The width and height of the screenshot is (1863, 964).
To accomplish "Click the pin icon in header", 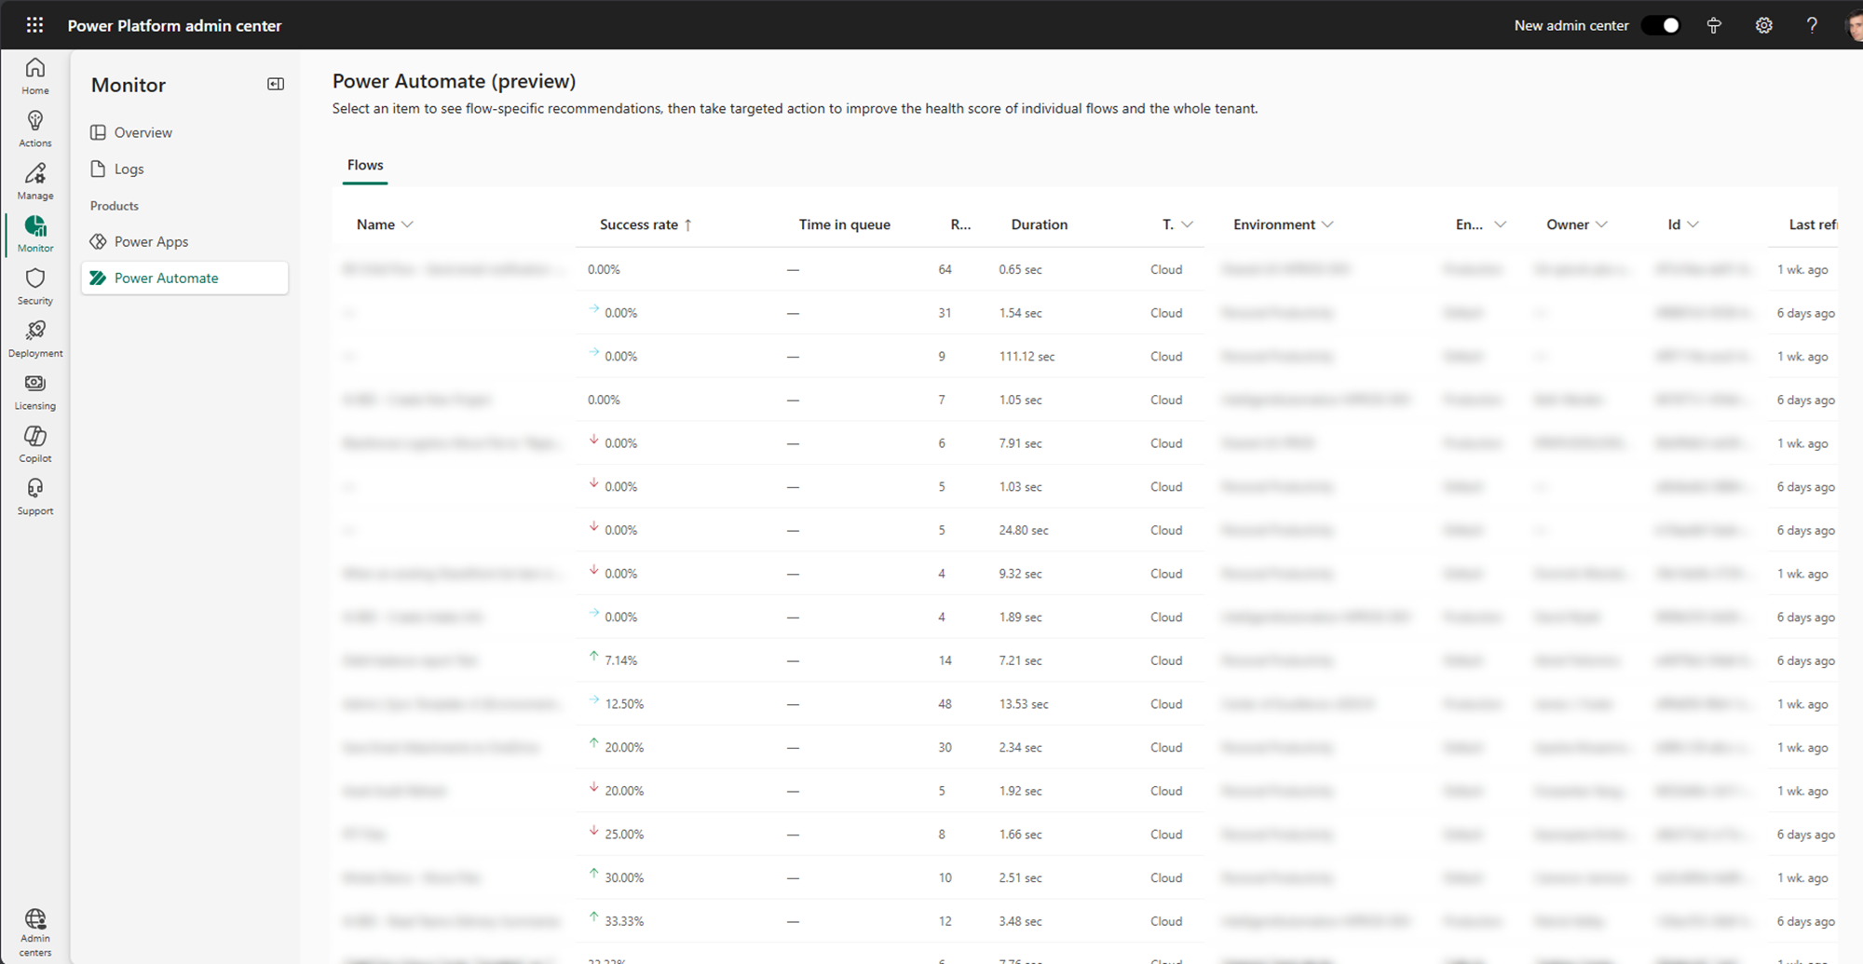I will coord(1714,25).
